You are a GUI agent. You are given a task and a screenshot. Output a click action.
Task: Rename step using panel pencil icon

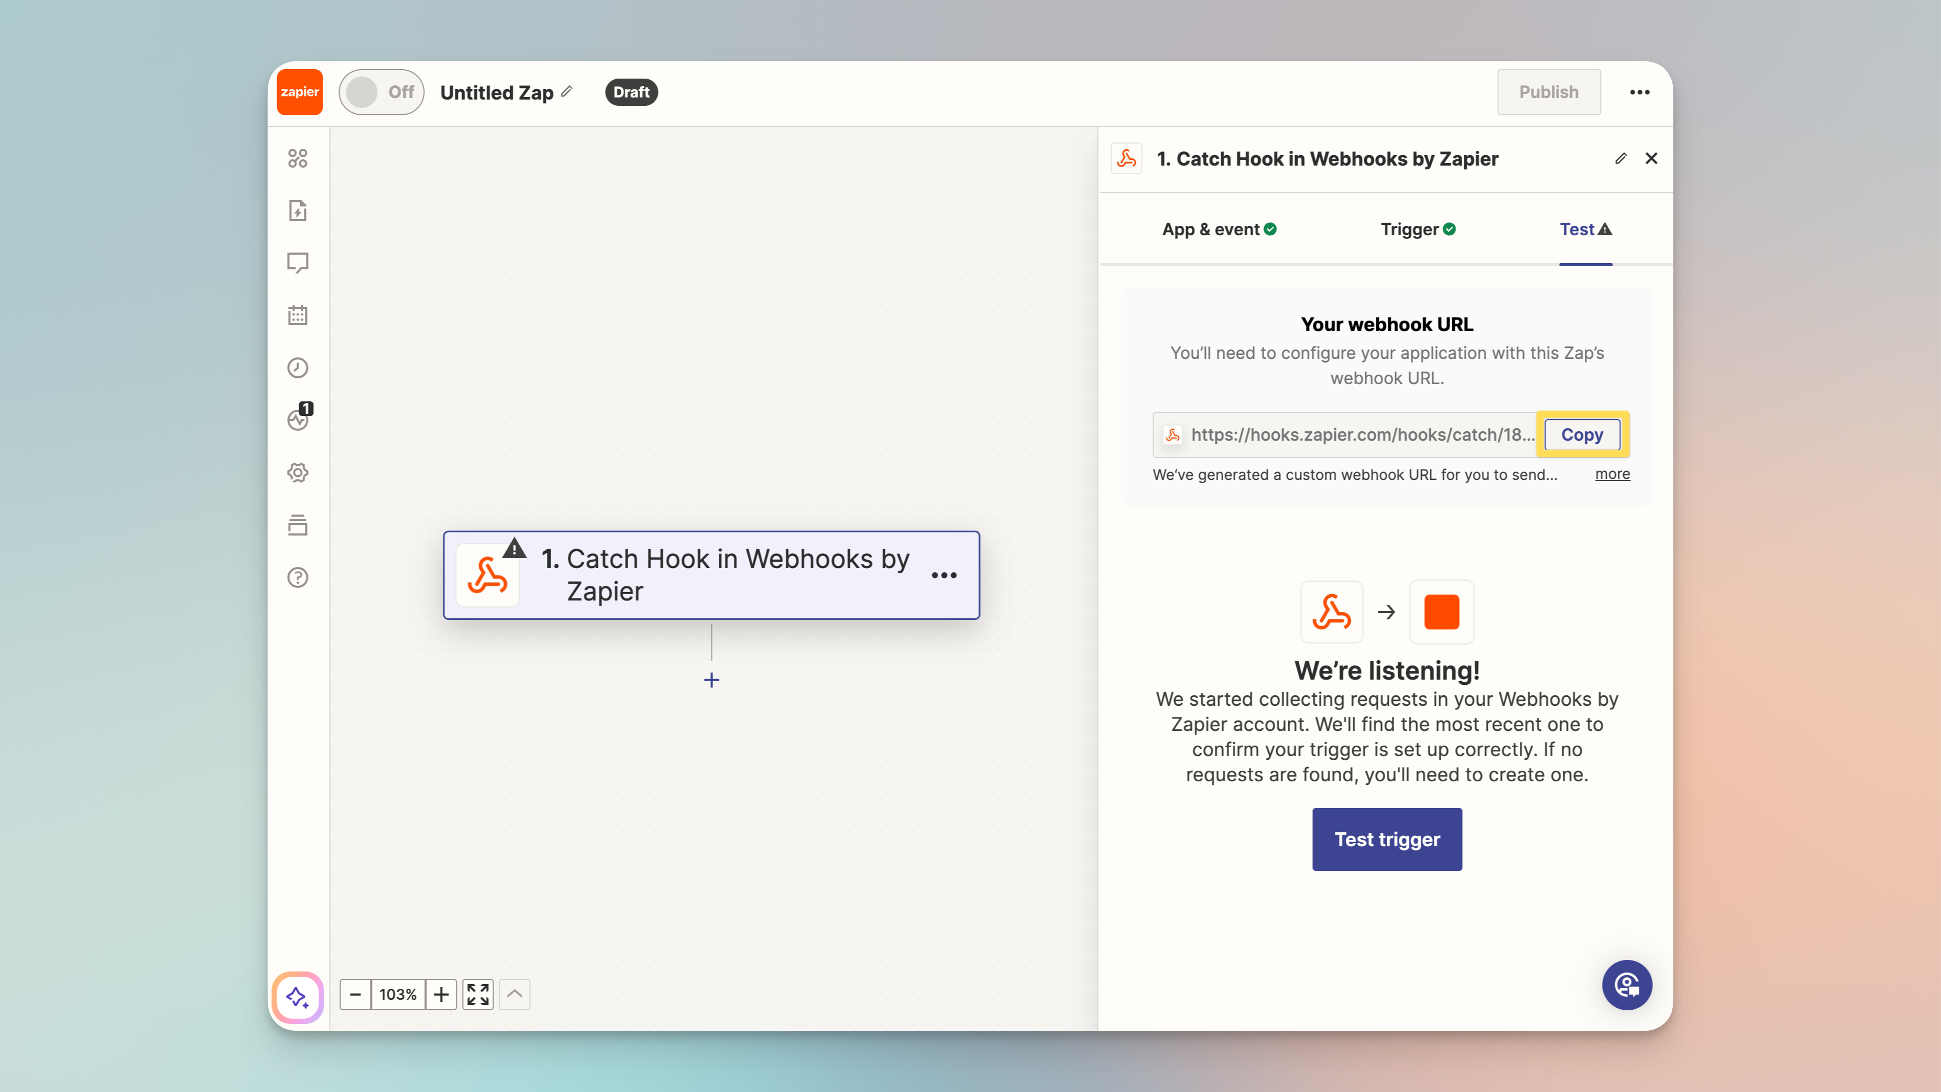pyautogui.click(x=1621, y=158)
